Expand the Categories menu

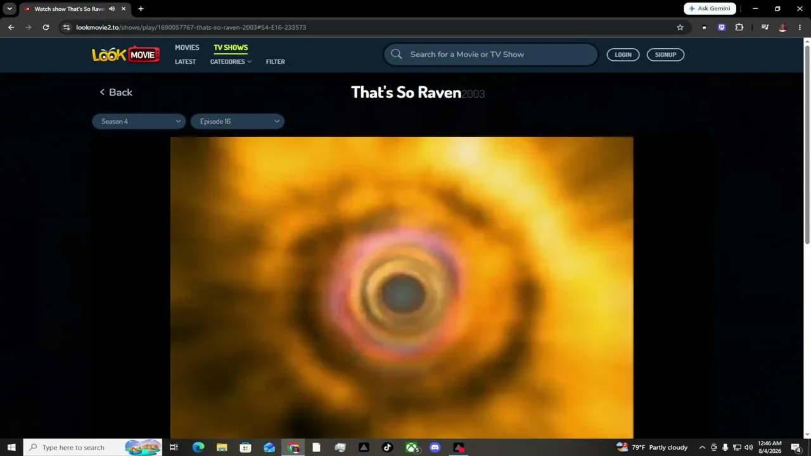[231, 61]
